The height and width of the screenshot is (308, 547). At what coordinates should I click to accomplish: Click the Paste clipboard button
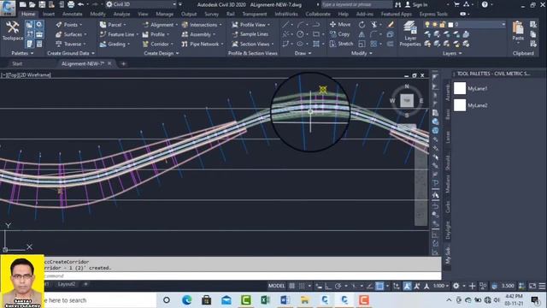tap(518, 32)
